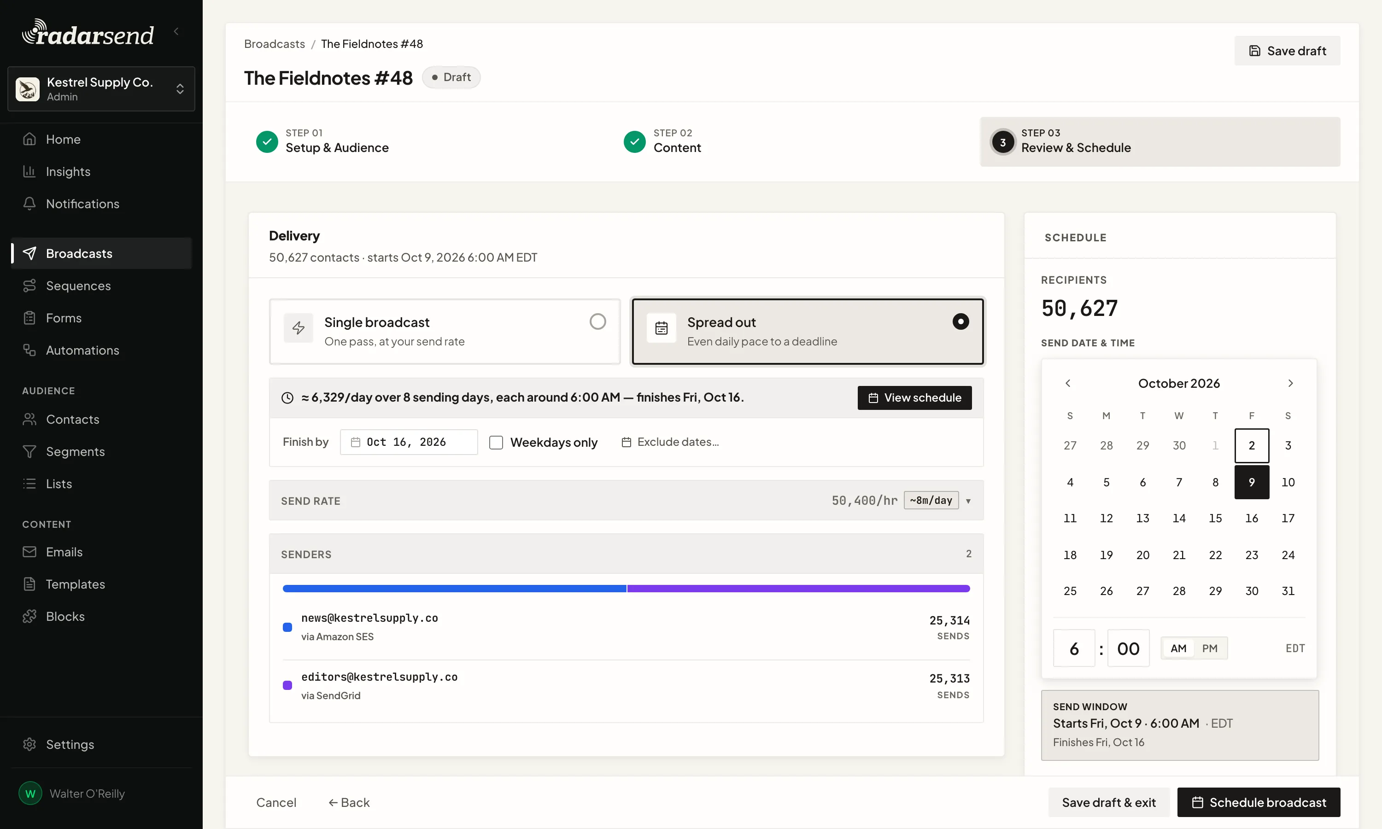1382x829 pixels.
Task: Expand the Send rate dropdown arrow
Action: tap(968, 501)
